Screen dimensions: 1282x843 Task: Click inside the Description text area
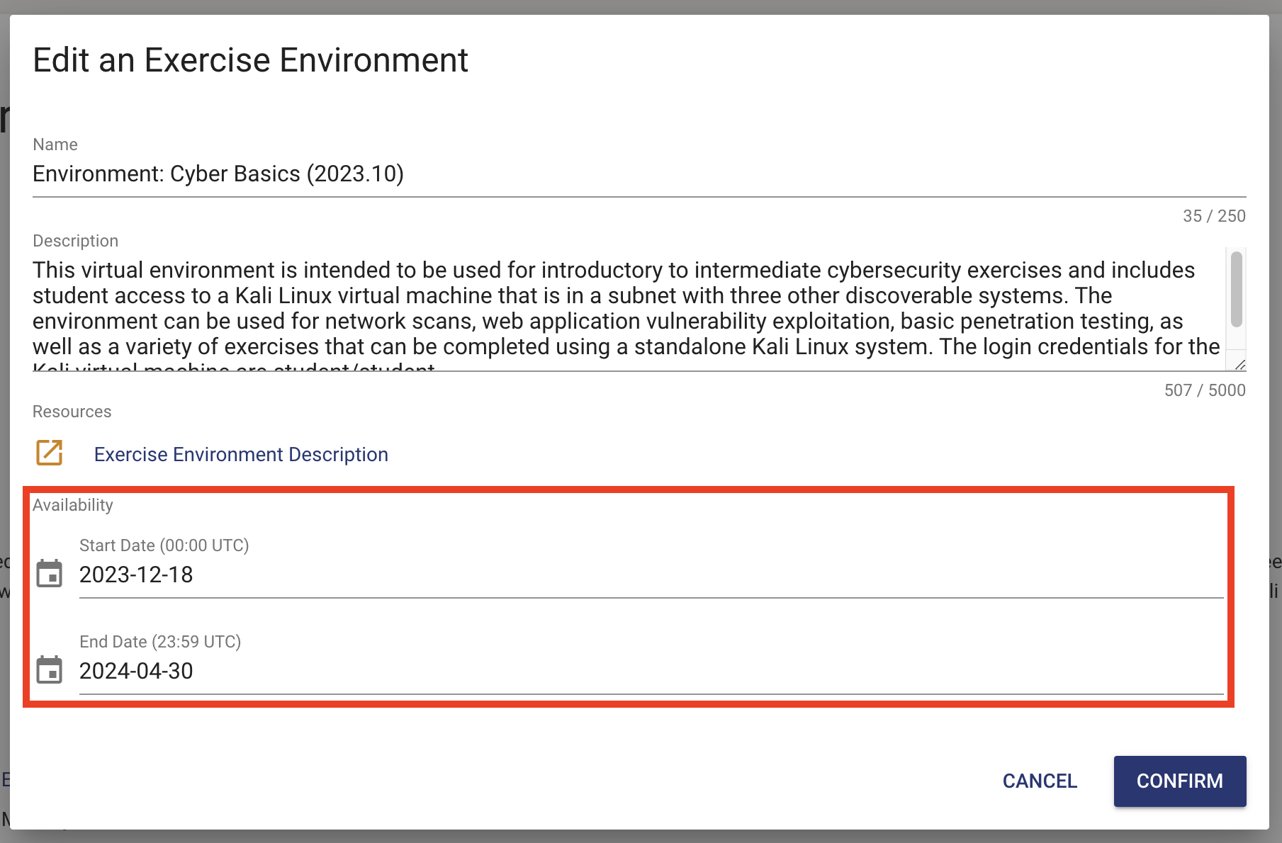click(x=567, y=308)
